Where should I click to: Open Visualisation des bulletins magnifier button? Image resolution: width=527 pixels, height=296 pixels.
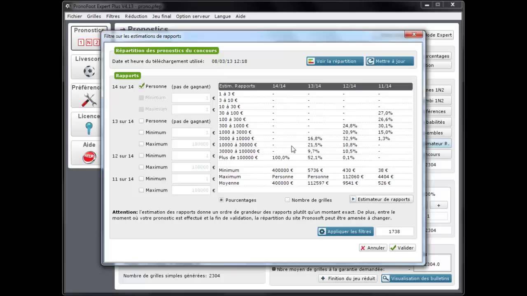[416, 278]
